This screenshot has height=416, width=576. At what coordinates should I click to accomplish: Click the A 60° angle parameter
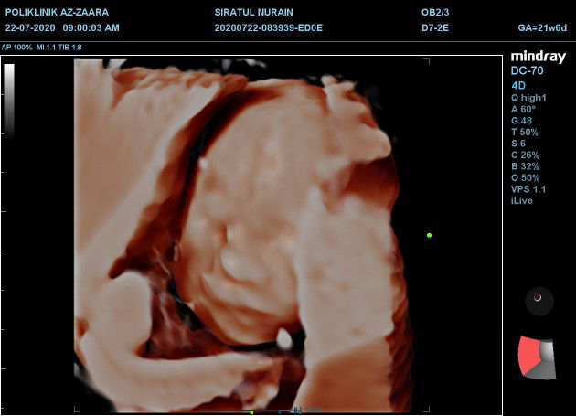(x=523, y=109)
